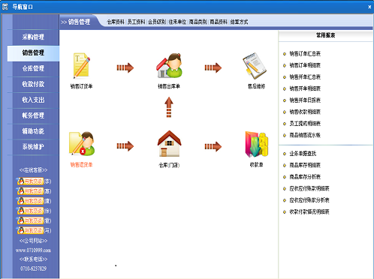Close the 导航窗口 window

[369, 7]
